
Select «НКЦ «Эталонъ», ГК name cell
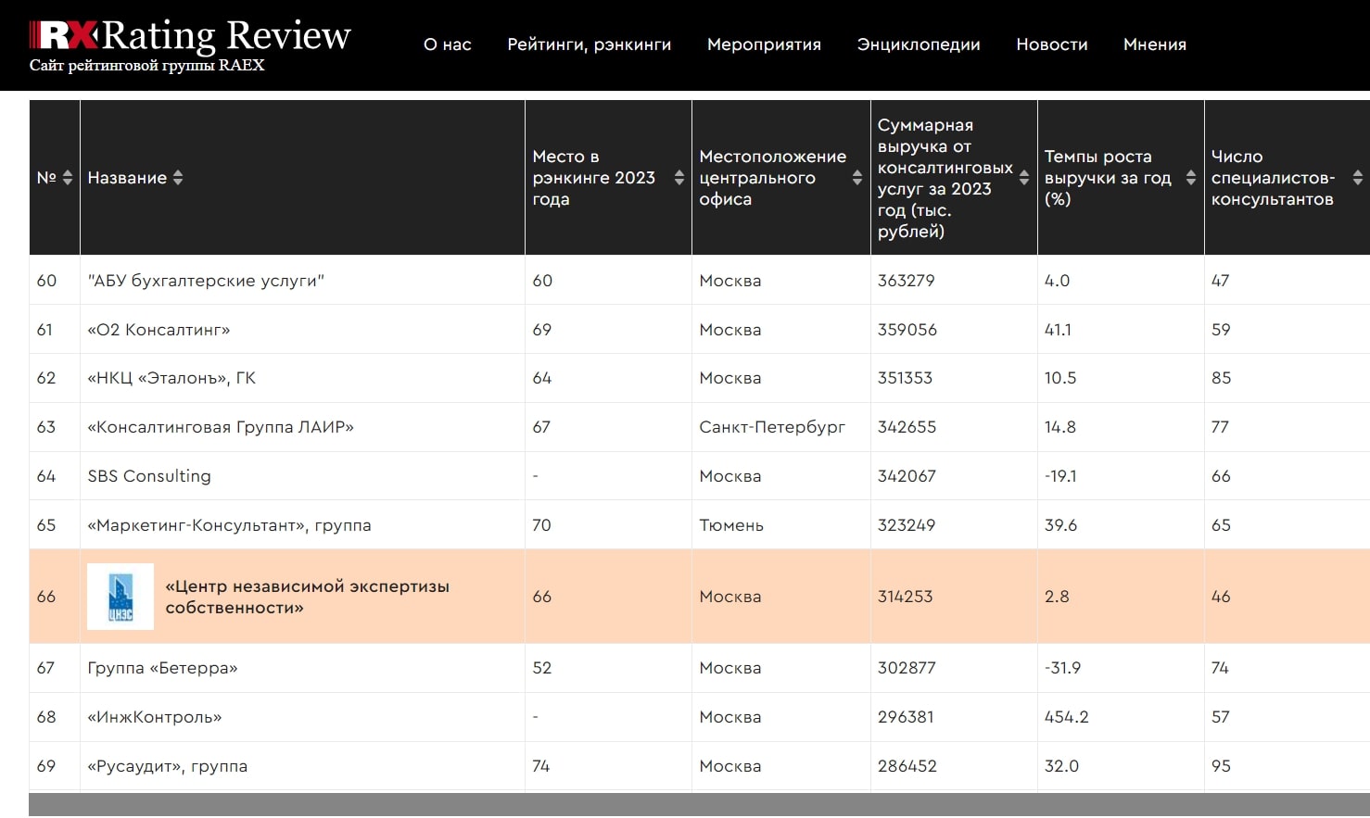(x=171, y=378)
